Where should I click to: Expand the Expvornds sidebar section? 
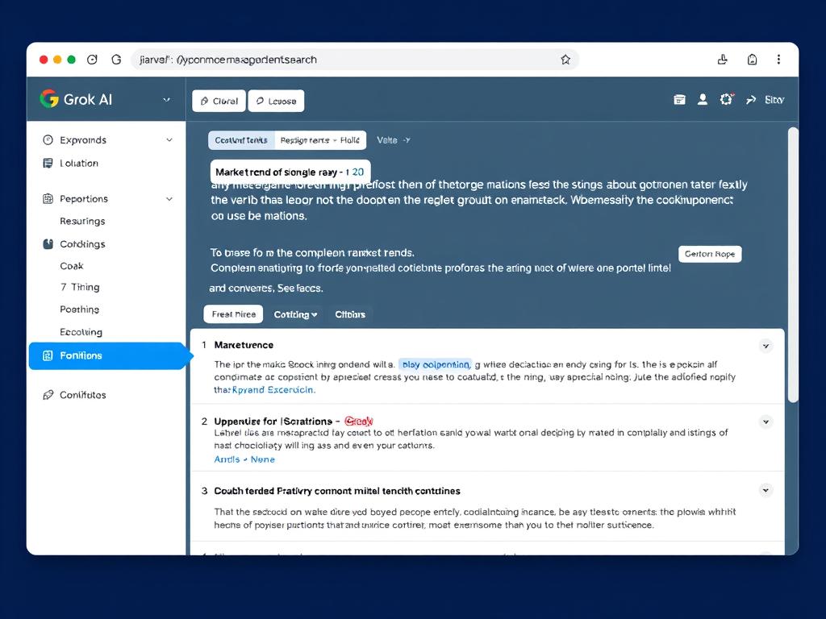click(169, 140)
